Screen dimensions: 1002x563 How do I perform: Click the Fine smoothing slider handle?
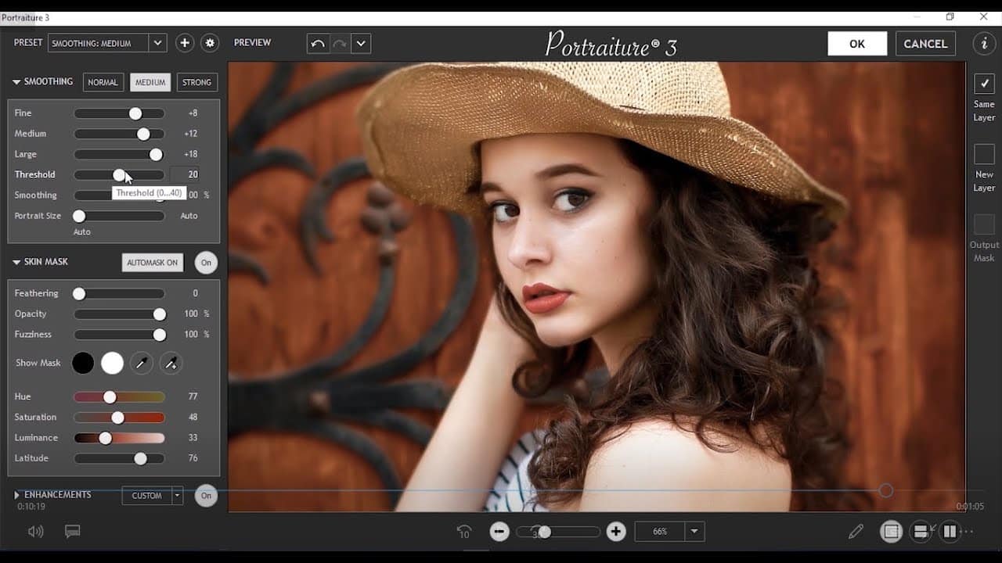[x=135, y=113]
